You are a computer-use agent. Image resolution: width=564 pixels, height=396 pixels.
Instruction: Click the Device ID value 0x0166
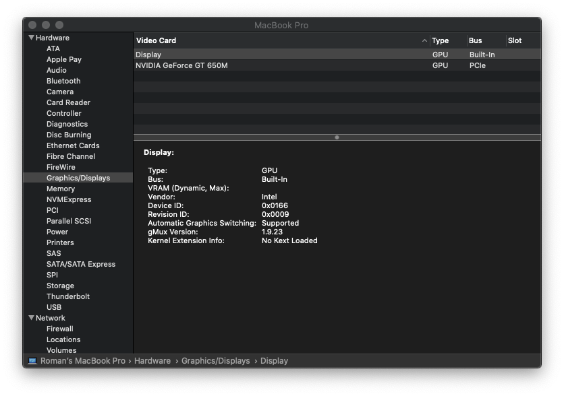coord(275,205)
